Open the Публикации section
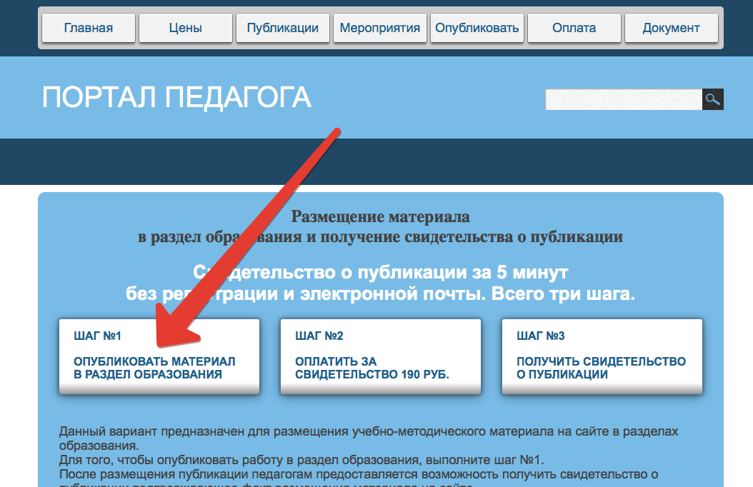This screenshot has height=487, width=753. 282,28
